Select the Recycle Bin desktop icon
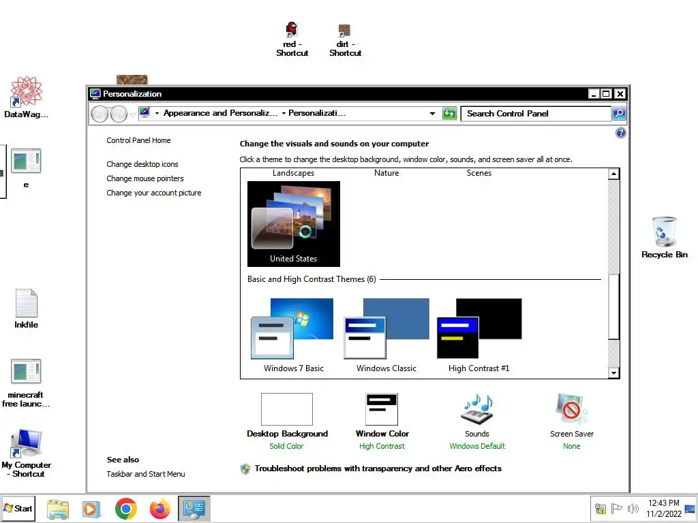This screenshot has width=698, height=523. pyautogui.click(x=664, y=238)
